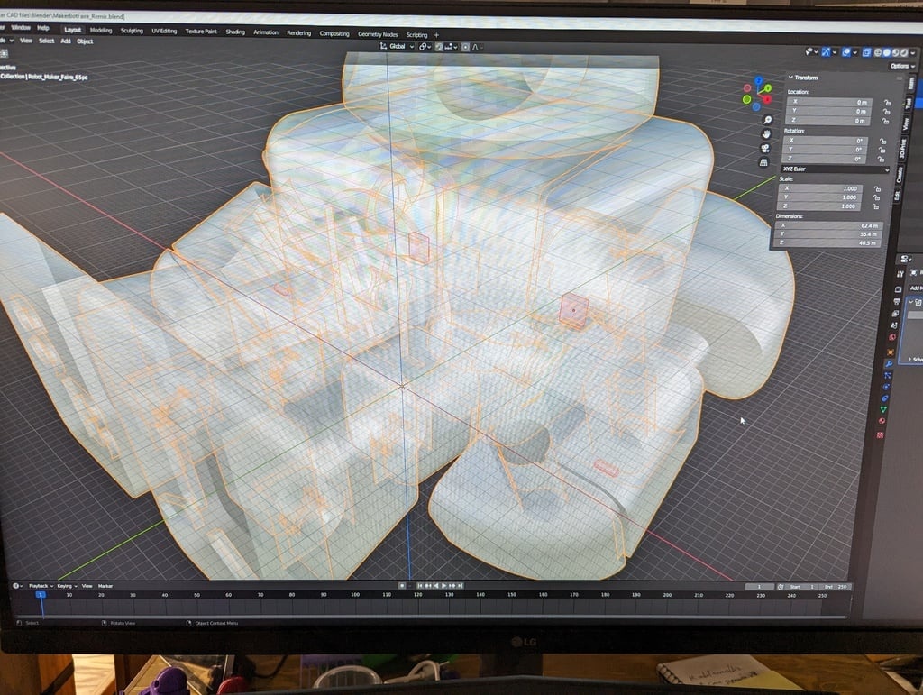Open the gizmo options dropdown arrow
The width and height of the screenshot is (923, 695).
[835, 53]
